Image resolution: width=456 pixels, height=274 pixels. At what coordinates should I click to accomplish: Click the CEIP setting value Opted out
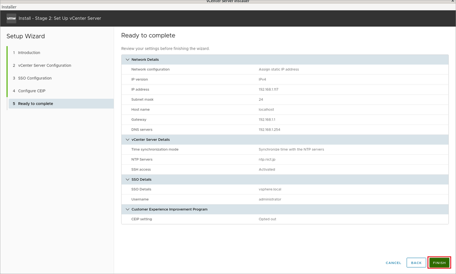(267, 219)
